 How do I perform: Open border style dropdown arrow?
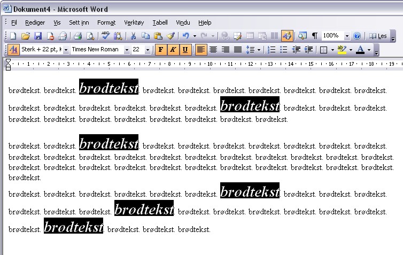(x=332, y=50)
